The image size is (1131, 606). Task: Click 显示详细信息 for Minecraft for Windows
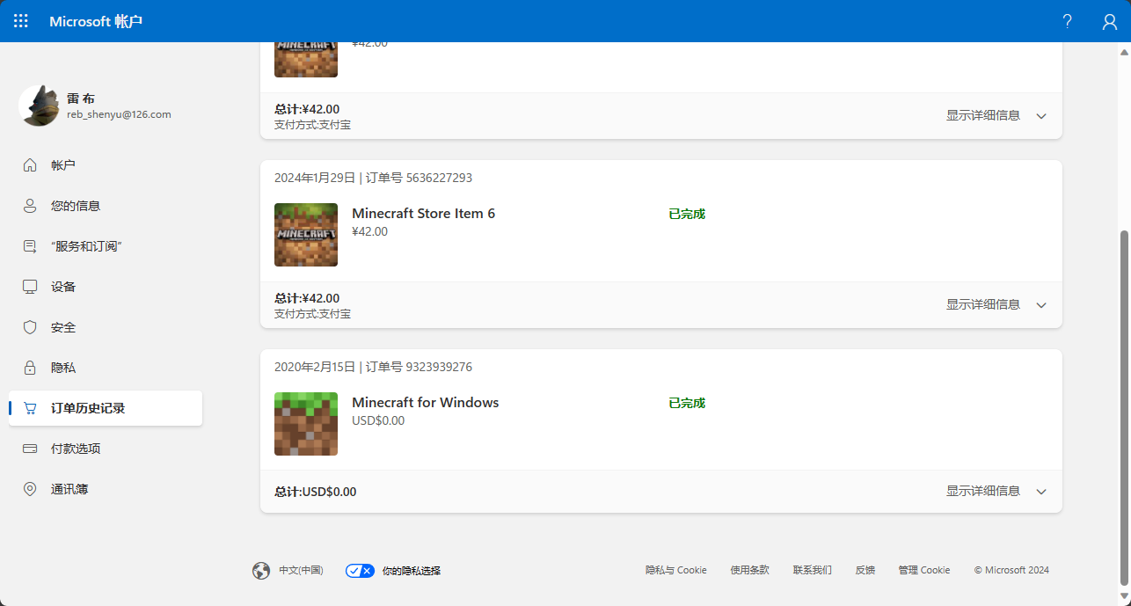pos(983,491)
